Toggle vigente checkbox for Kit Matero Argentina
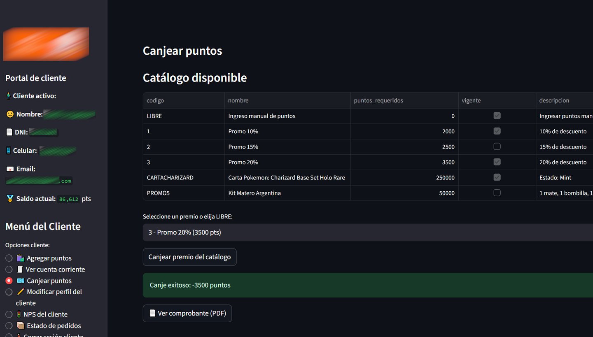This screenshot has height=337, width=593. click(x=497, y=193)
